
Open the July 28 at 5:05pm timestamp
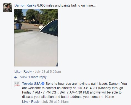point(48,72)
